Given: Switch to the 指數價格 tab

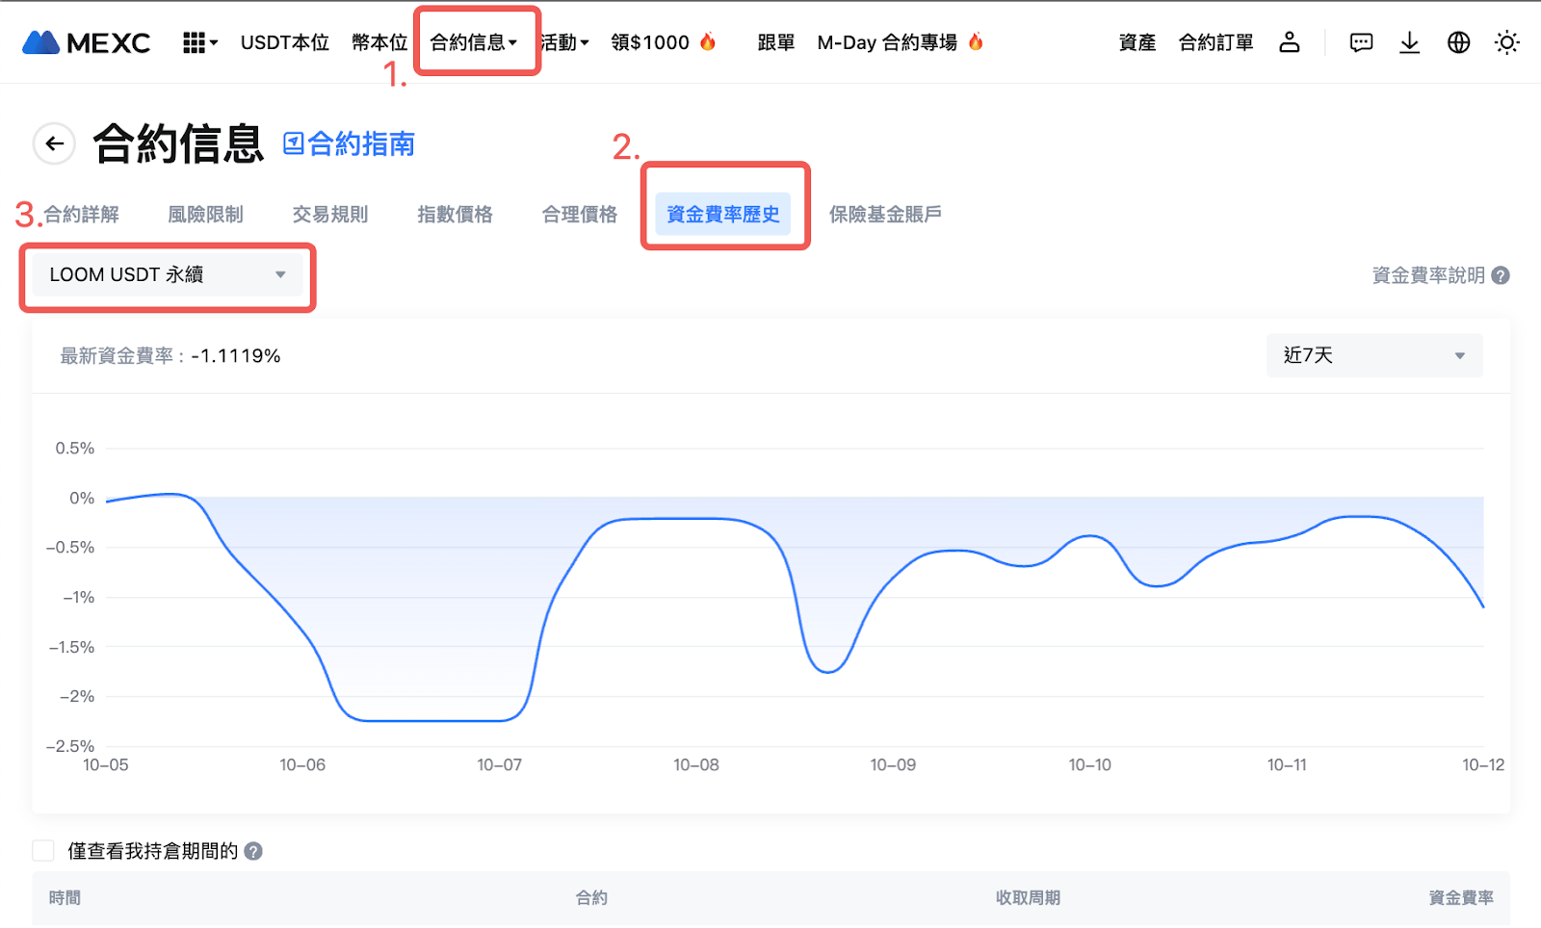Looking at the screenshot, I should click(x=455, y=215).
